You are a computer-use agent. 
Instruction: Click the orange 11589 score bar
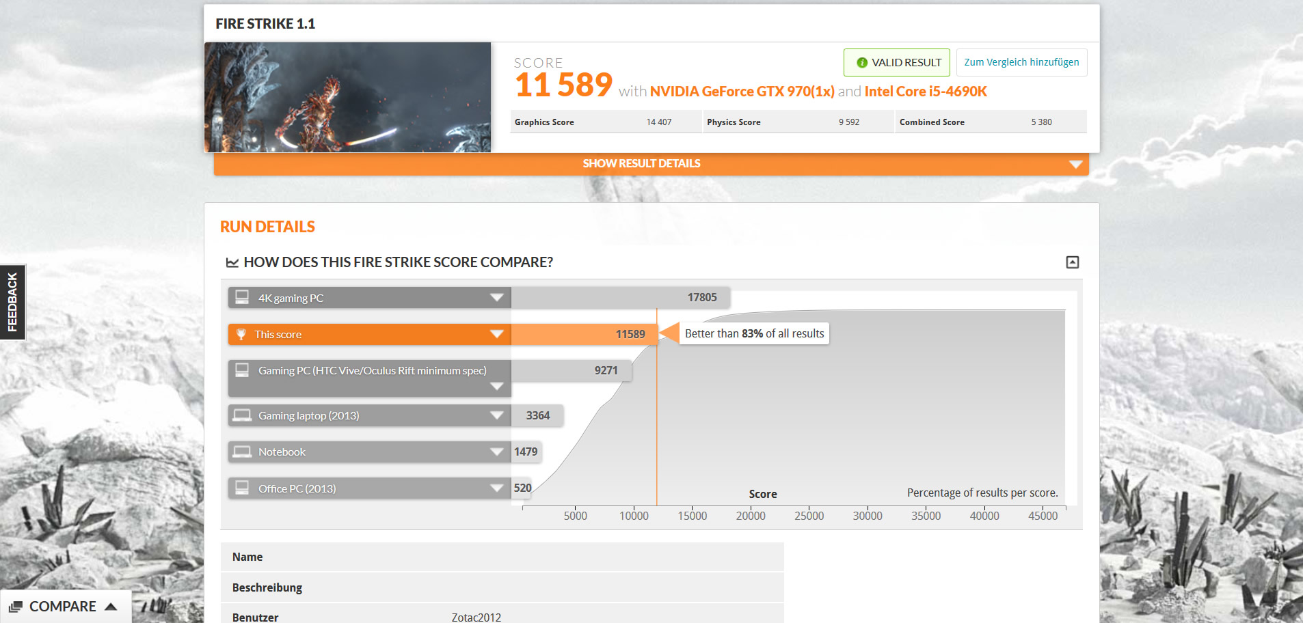pos(584,334)
